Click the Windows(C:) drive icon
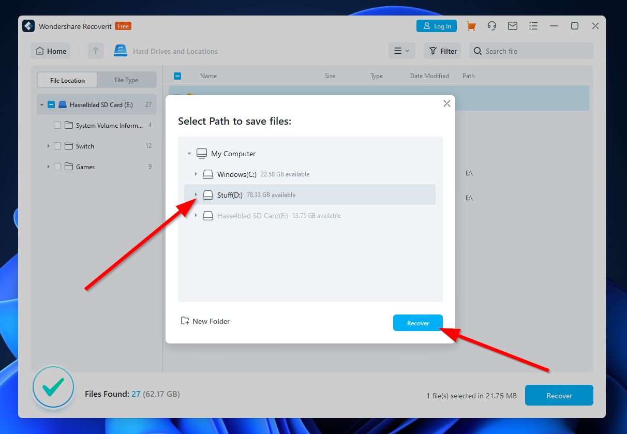The image size is (627, 434). [x=208, y=174]
